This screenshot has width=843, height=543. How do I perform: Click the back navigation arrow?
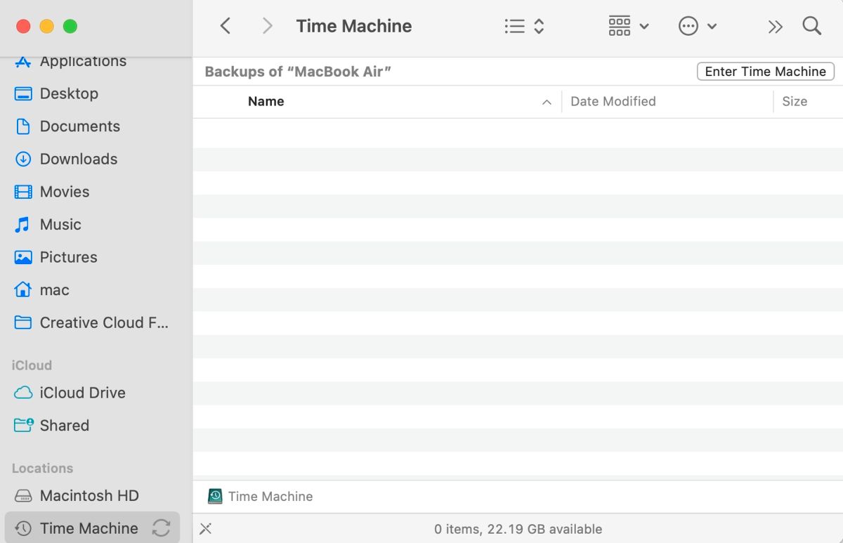[x=226, y=25]
